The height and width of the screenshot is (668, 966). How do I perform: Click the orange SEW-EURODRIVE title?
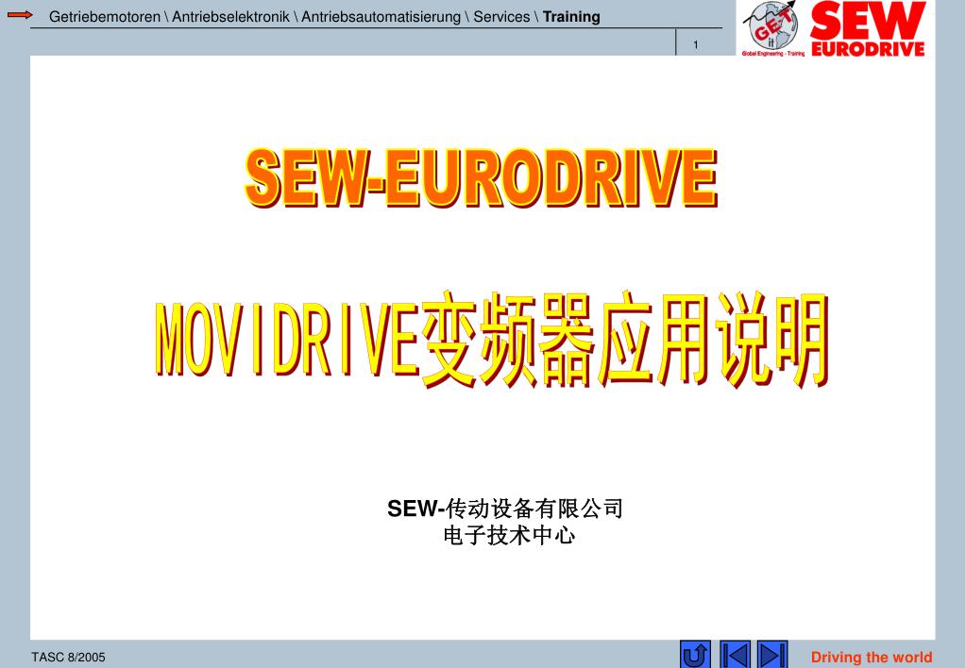click(482, 178)
